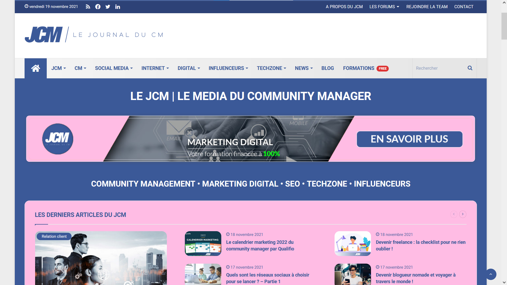Image resolution: width=507 pixels, height=285 pixels.
Task: Click the JCM logo in header
Action: point(94,35)
